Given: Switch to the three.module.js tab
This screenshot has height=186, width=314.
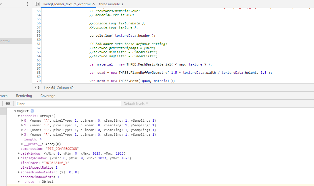Looking at the screenshot, I should click(111, 4).
